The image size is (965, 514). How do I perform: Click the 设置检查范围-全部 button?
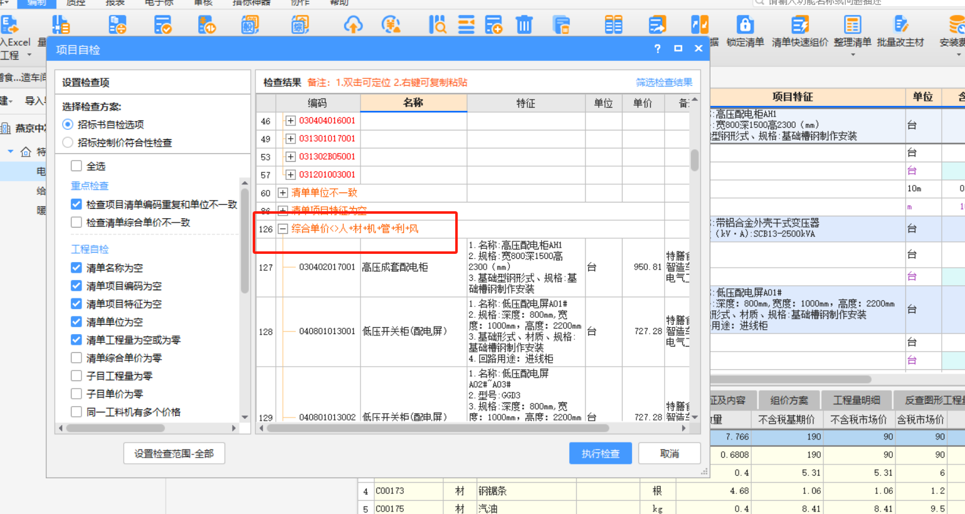[x=174, y=453]
